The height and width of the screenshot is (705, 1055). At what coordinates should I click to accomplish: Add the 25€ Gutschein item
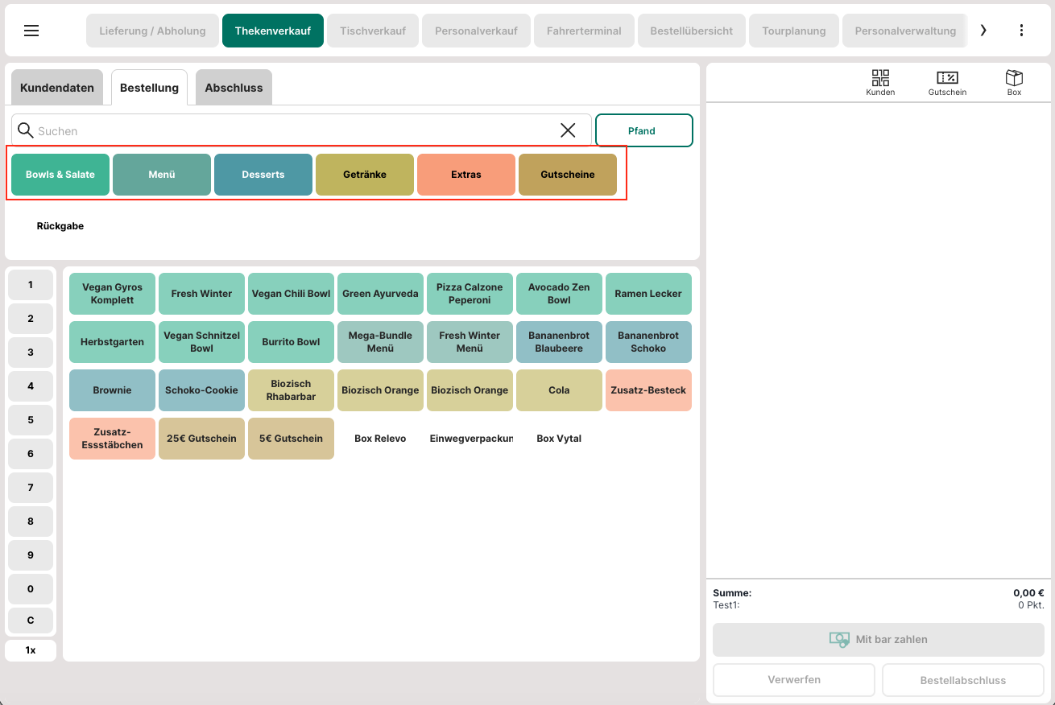tap(201, 439)
